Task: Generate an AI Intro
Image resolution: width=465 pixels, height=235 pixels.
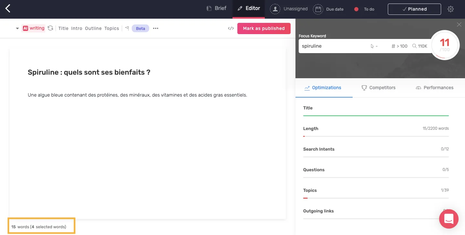Action: pyautogui.click(x=77, y=28)
